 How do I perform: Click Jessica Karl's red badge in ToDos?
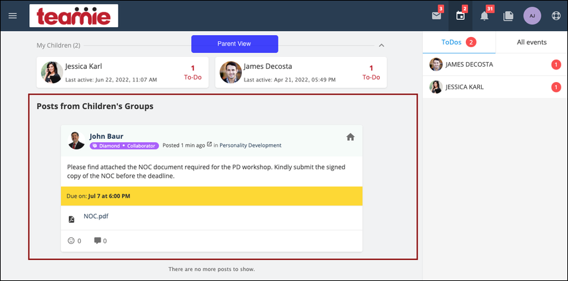pos(555,87)
